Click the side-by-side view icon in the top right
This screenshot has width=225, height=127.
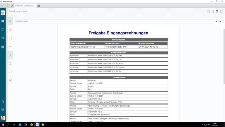213,12
